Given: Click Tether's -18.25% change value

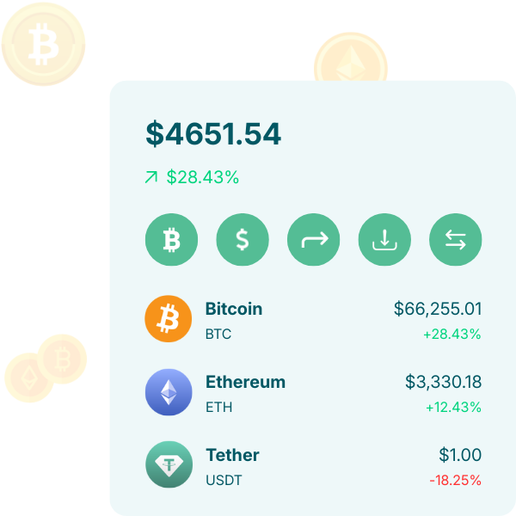Looking at the screenshot, I should click(456, 480).
